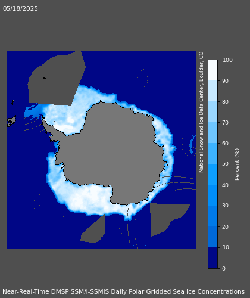The image size is (250, 298).
Task: Click the 50 tick label on colorbar
Action: click(x=225, y=164)
